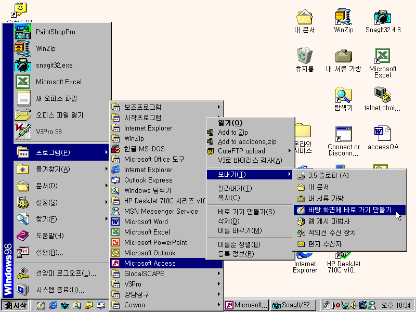
Task: Open Explorer magnifier-folder icon in Quick Launch
Action: tap(77, 305)
